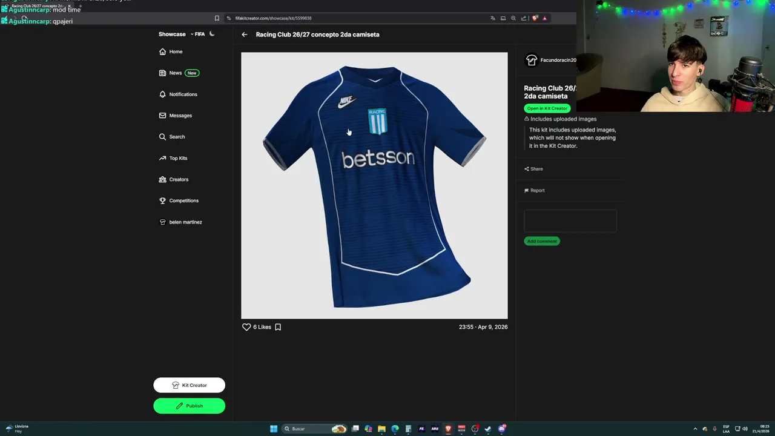Click Add comment button
The height and width of the screenshot is (436, 775).
click(x=542, y=241)
